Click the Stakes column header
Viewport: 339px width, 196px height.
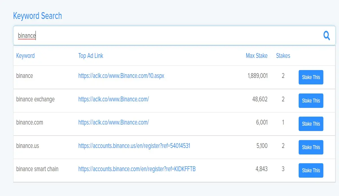click(283, 56)
